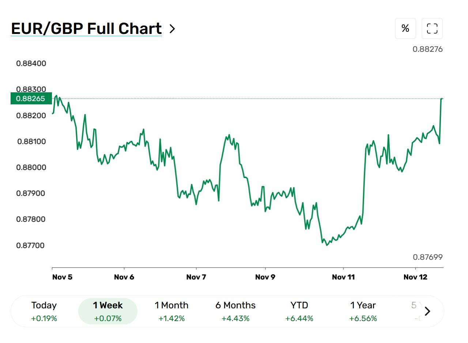Choose the 1 Year range
Image resolution: width=468 pixels, height=343 pixels.
363,311
